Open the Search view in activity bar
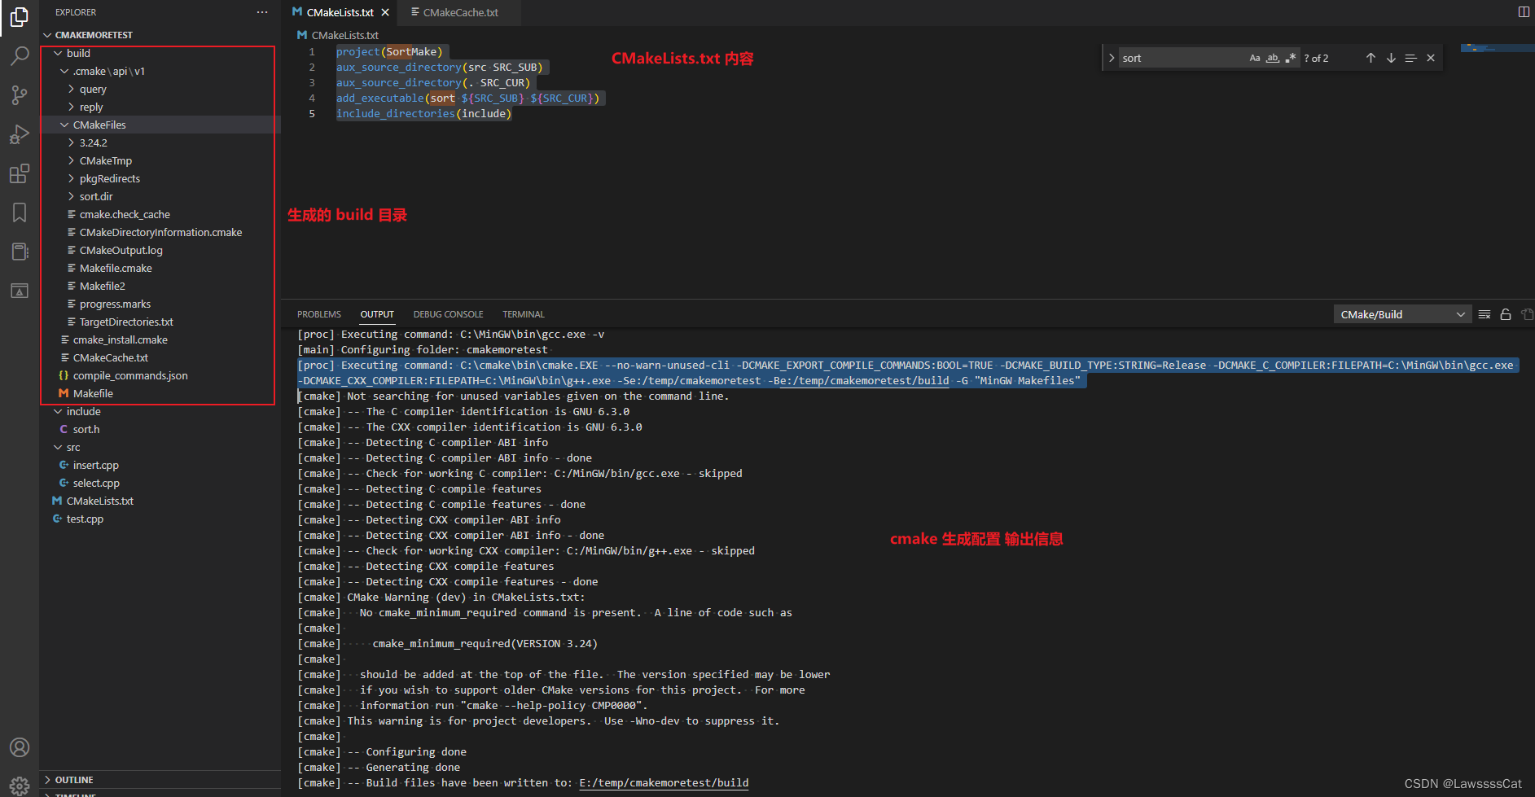The width and height of the screenshot is (1535, 797). click(x=20, y=56)
